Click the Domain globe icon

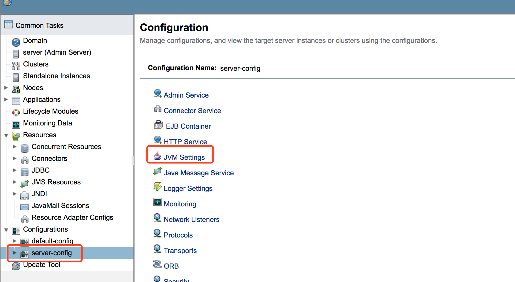16,42
